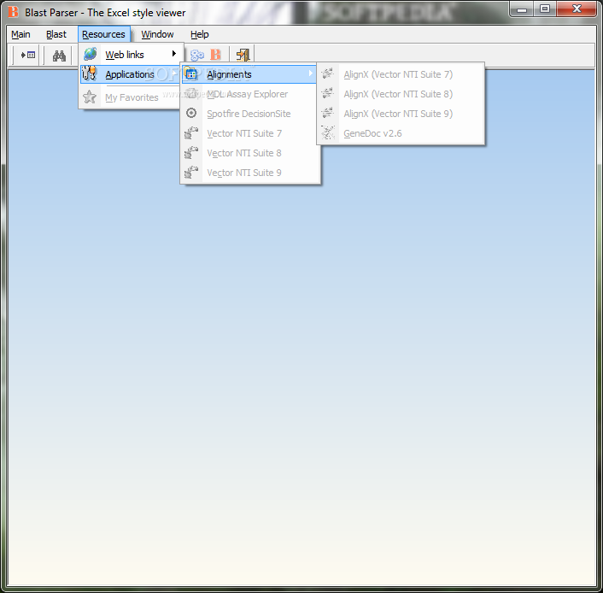Viewport: 603px width, 593px height.
Task: Click the icon beside Vector NTI Suite 9
Action: [x=191, y=172]
